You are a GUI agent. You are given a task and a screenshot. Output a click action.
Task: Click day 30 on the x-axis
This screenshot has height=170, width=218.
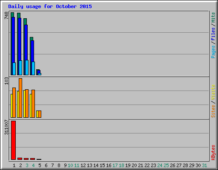point(198,165)
